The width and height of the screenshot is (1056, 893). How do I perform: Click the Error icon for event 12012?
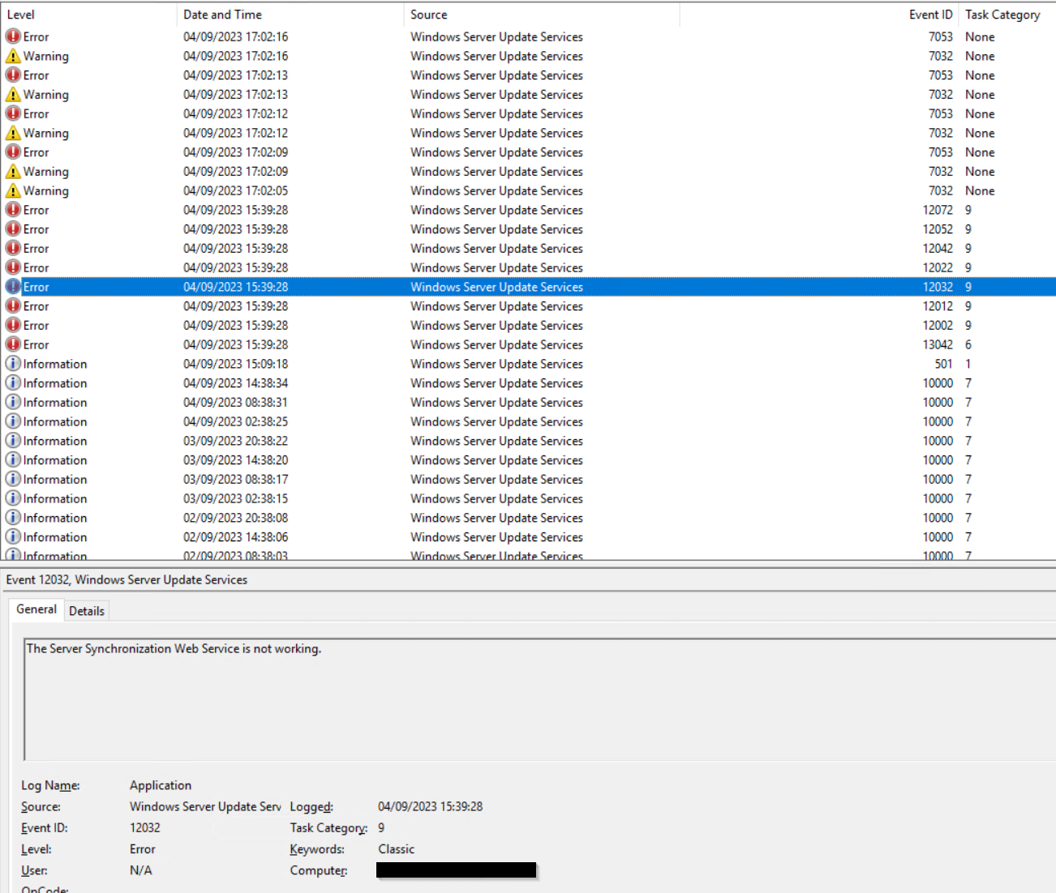13,306
